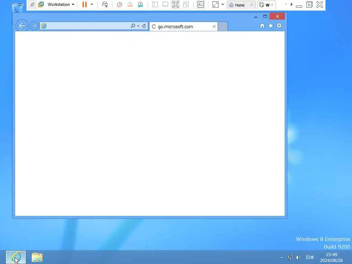This screenshot has width=352, height=264.
Task: Open the Workstation menu
Action: pos(61,4)
